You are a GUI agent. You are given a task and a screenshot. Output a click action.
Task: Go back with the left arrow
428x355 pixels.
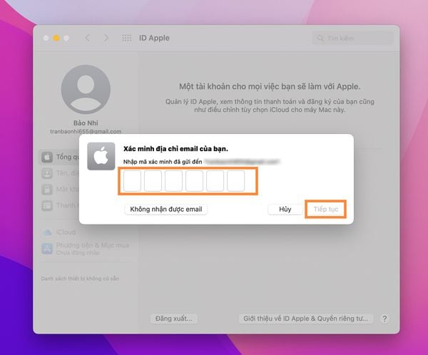click(88, 38)
